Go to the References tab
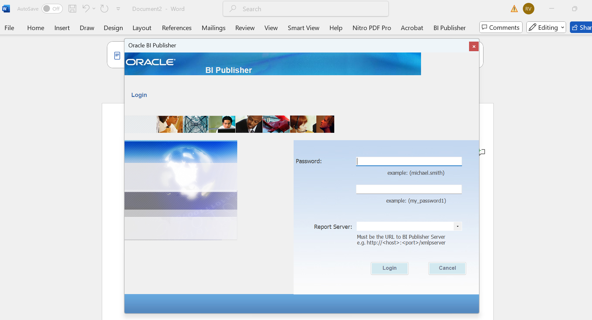592x320 pixels. click(177, 28)
